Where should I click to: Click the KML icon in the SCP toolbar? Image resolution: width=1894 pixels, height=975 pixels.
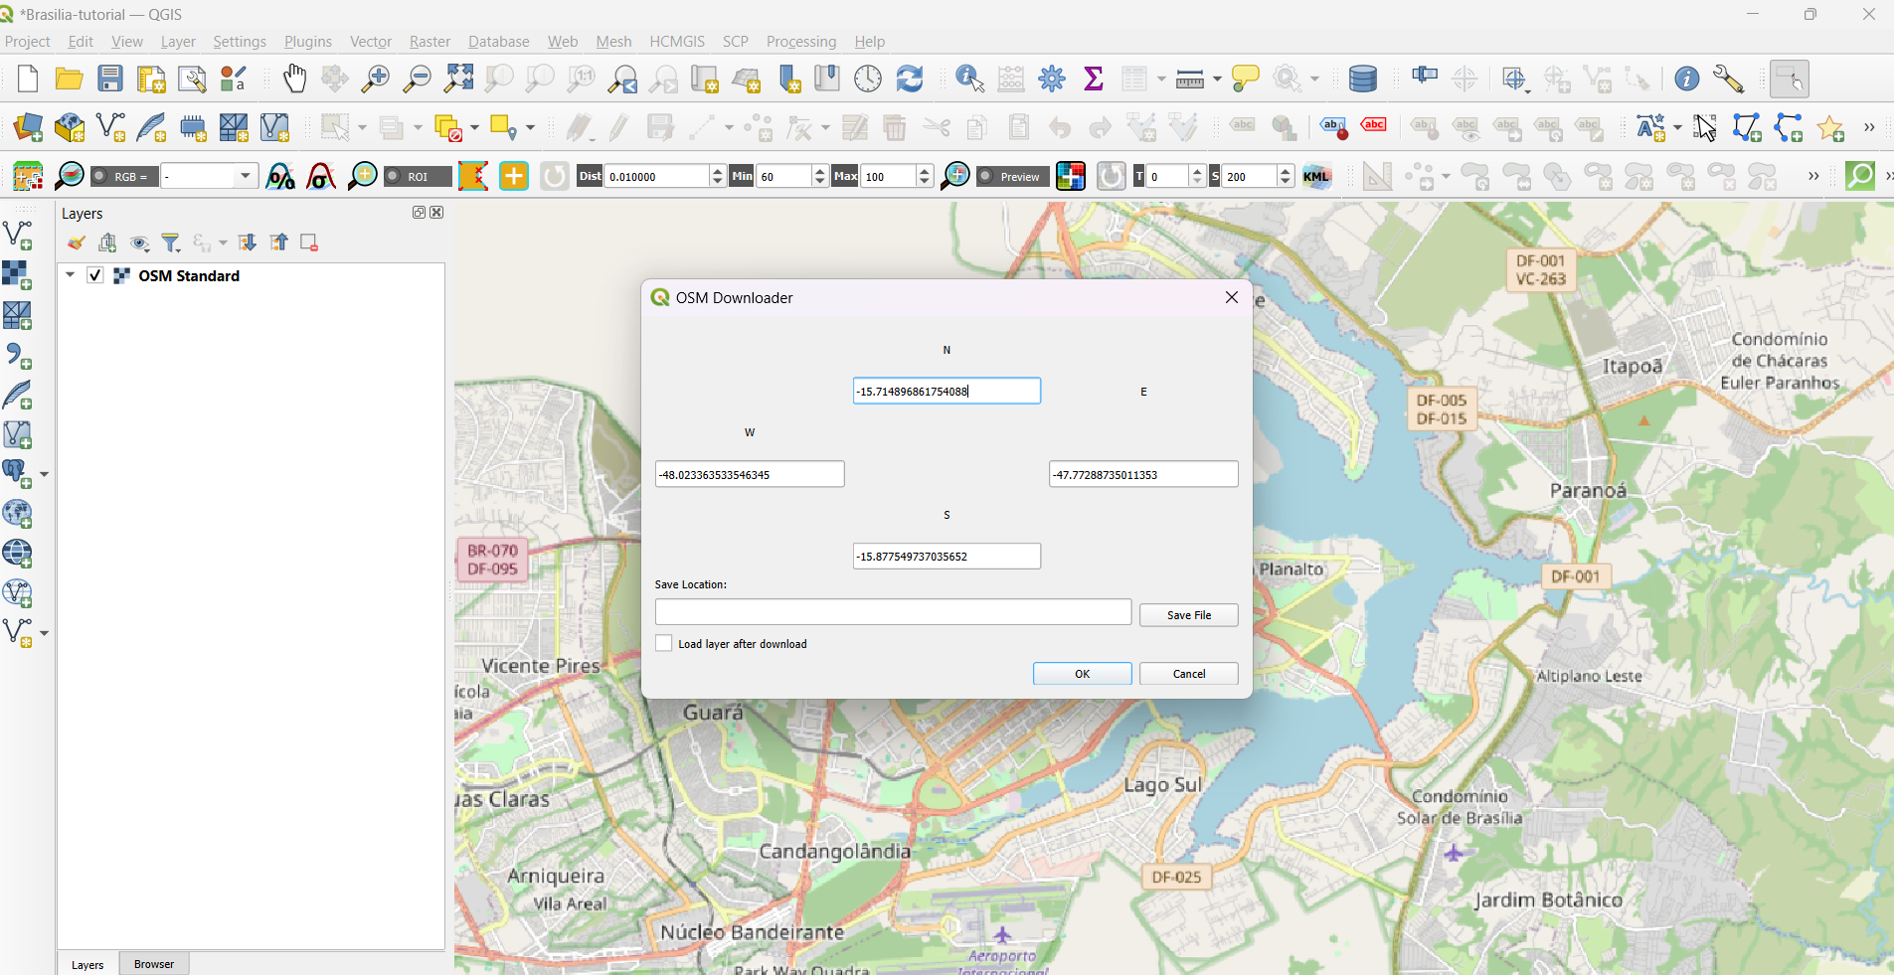[1316, 177]
